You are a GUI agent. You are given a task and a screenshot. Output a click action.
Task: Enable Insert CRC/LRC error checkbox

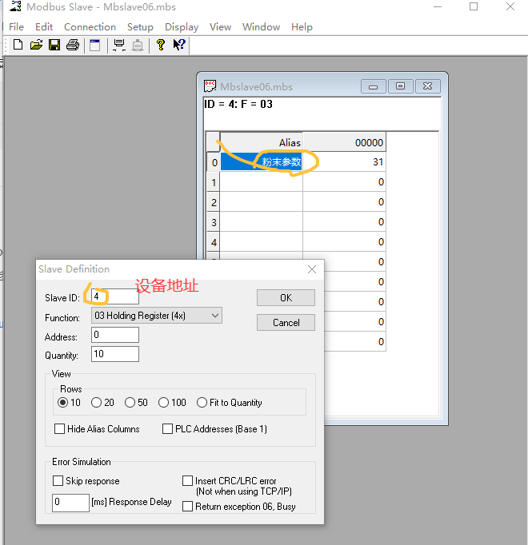(188, 481)
